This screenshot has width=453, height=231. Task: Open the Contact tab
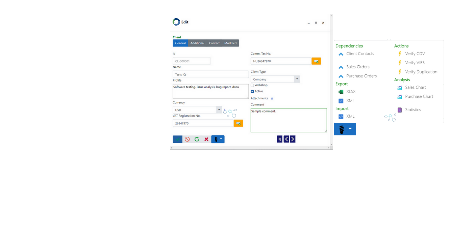tap(214, 43)
